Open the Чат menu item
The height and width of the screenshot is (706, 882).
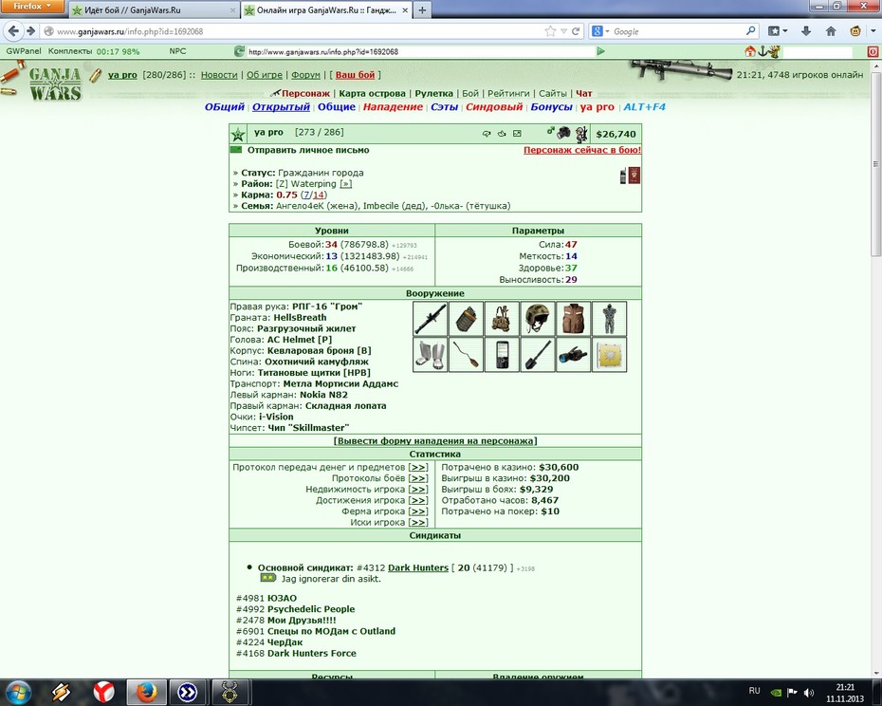coord(584,93)
